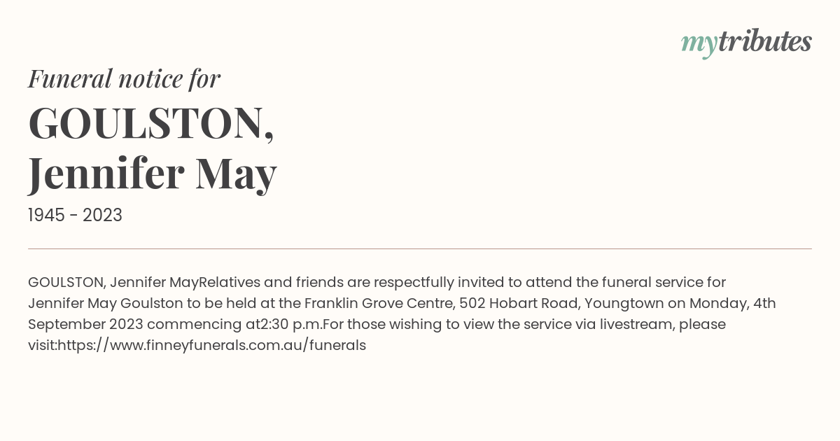
Task: Click the green "my" part of logo
Action: pos(699,44)
